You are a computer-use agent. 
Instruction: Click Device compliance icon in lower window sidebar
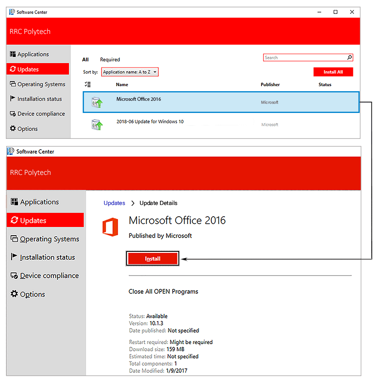pyautogui.click(x=14, y=275)
